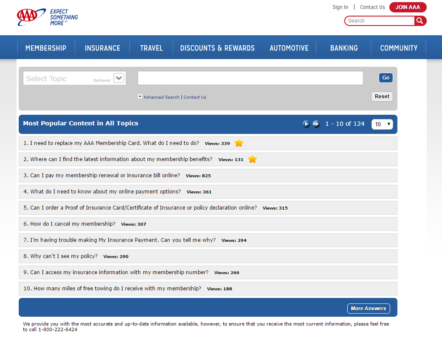Click Contact Us in the header

372,7
